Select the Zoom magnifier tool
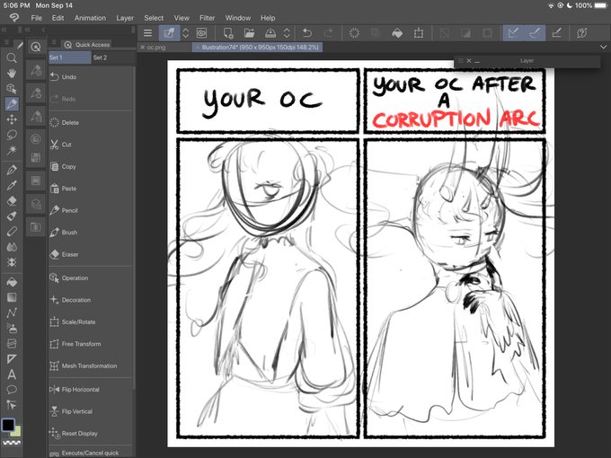This screenshot has height=458, width=611. pyautogui.click(x=12, y=58)
